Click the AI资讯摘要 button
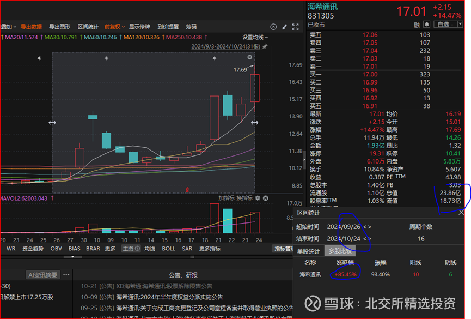This screenshot has height=319, width=471. [x=42, y=275]
